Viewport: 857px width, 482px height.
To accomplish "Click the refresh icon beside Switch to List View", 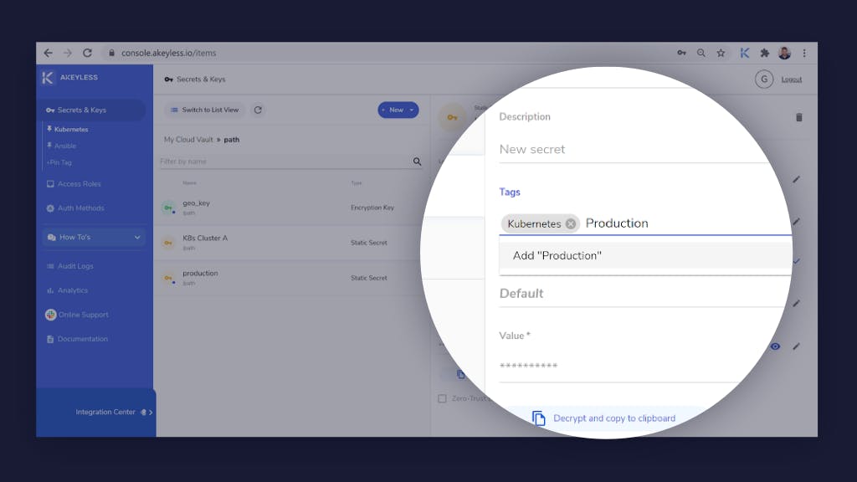I will [258, 110].
